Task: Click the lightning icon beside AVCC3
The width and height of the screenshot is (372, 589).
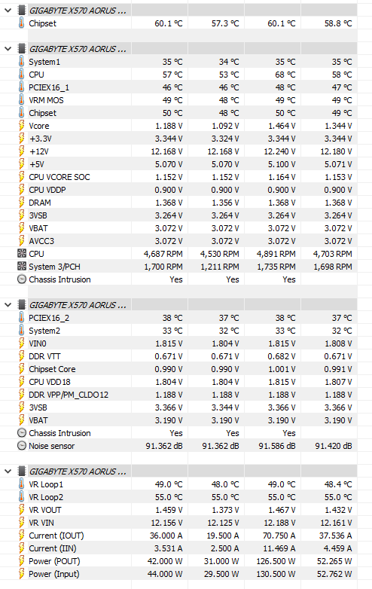Action: point(22,241)
